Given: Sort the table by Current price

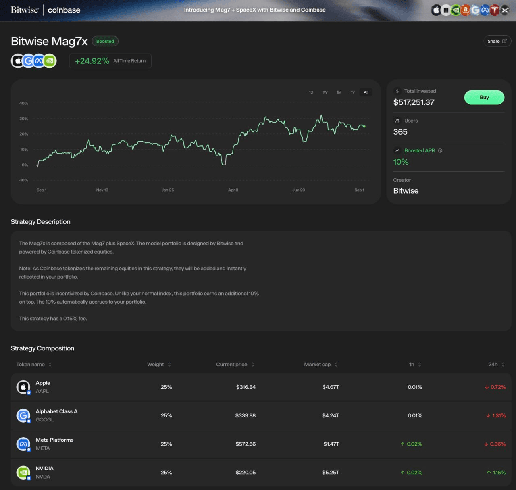Looking at the screenshot, I should 235,365.
